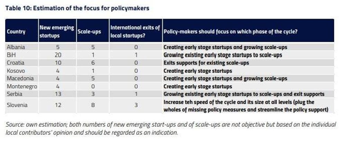Click the New emerging startups header
This screenshot has height=141, width=339.
pos(56,31)
